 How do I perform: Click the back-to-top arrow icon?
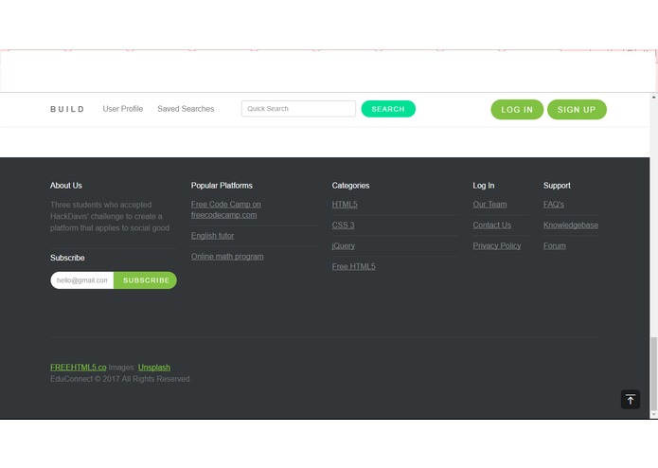pos(631,399)
